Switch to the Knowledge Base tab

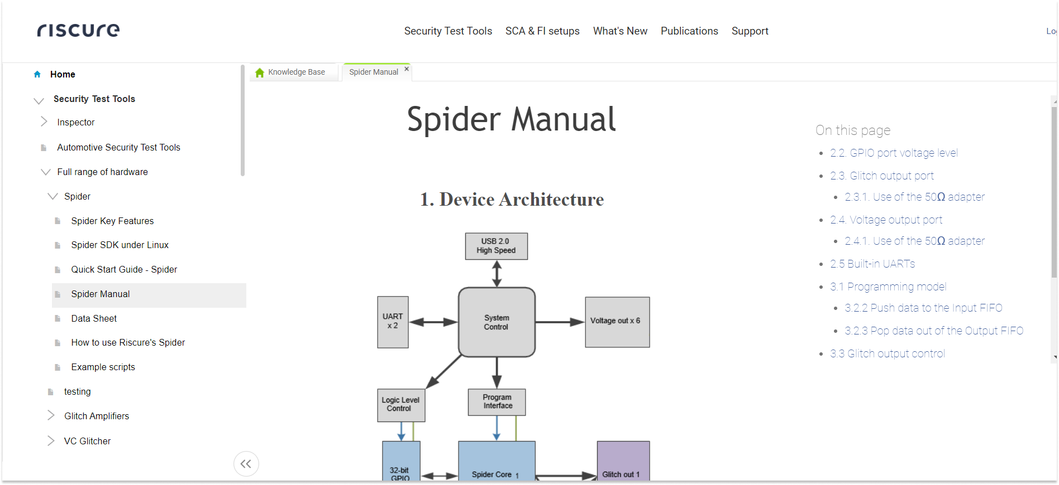click(294, 72)
